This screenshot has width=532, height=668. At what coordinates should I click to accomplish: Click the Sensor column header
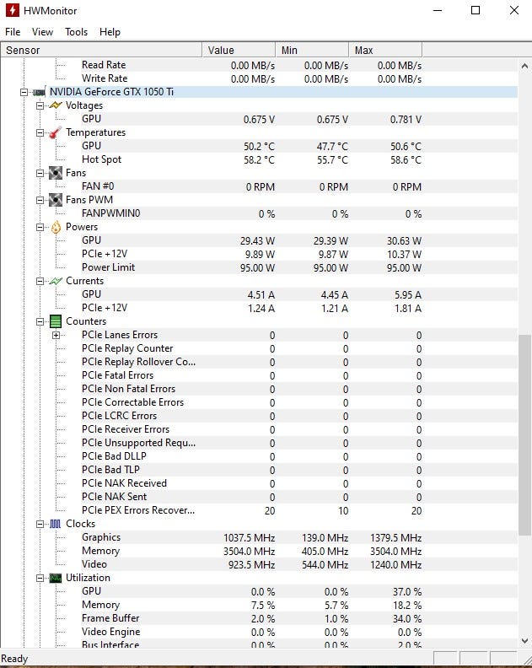pyautogui.click(x=101, y=51)
